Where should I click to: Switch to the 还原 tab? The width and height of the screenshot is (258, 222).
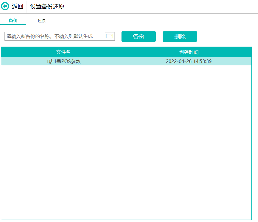[42, 21]
